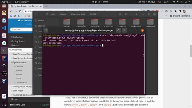Open the sc bookmark
The width and height of the screenshot is (192, 108).
[27, 16]
